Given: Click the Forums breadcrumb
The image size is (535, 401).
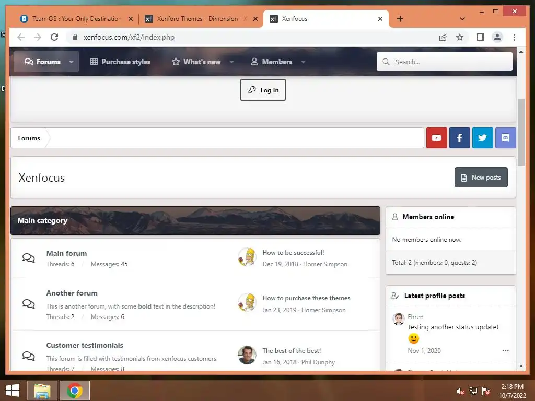Looking at the screenshot, I should coord(29,138).
